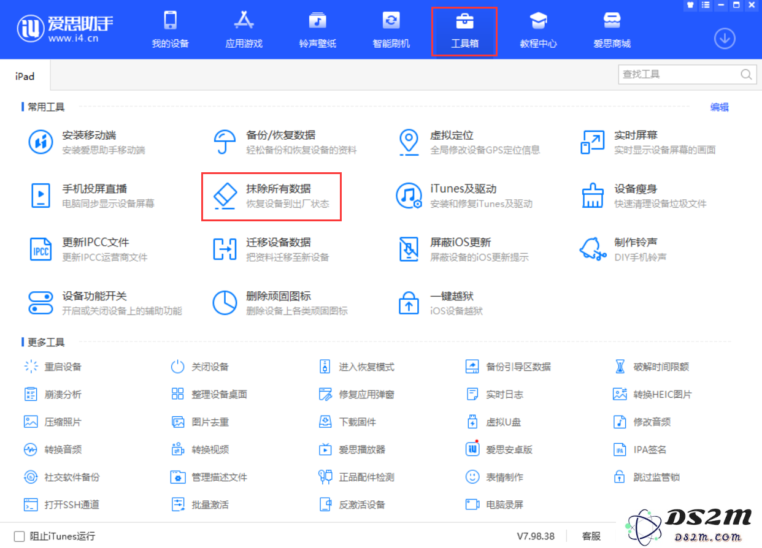762x548 pixels.
Task: Open 反激活设备 tool
Action: [352, 504]
